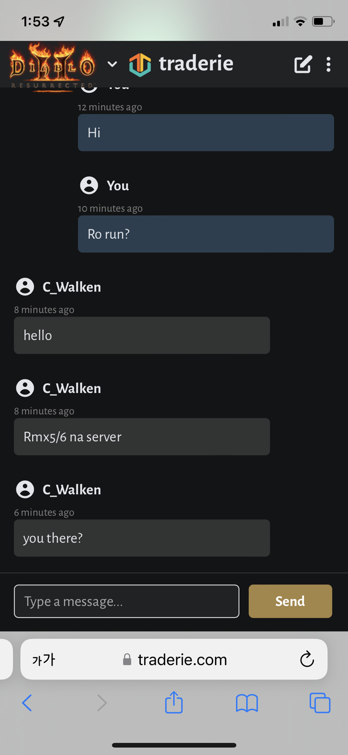Screen dimensions: 348x755
Task: Click C_Walken avatar above 'hello' message
Action: coord(25,287)
